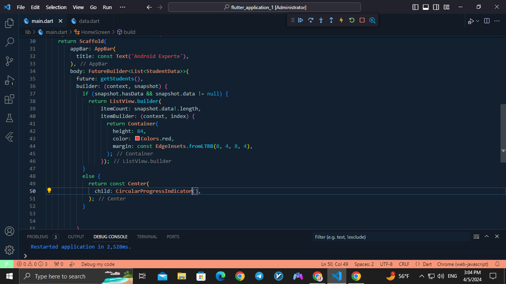Viewport: 506px width, 284px height.
Task: Close the main.dart tab
Action: (60, 21)
